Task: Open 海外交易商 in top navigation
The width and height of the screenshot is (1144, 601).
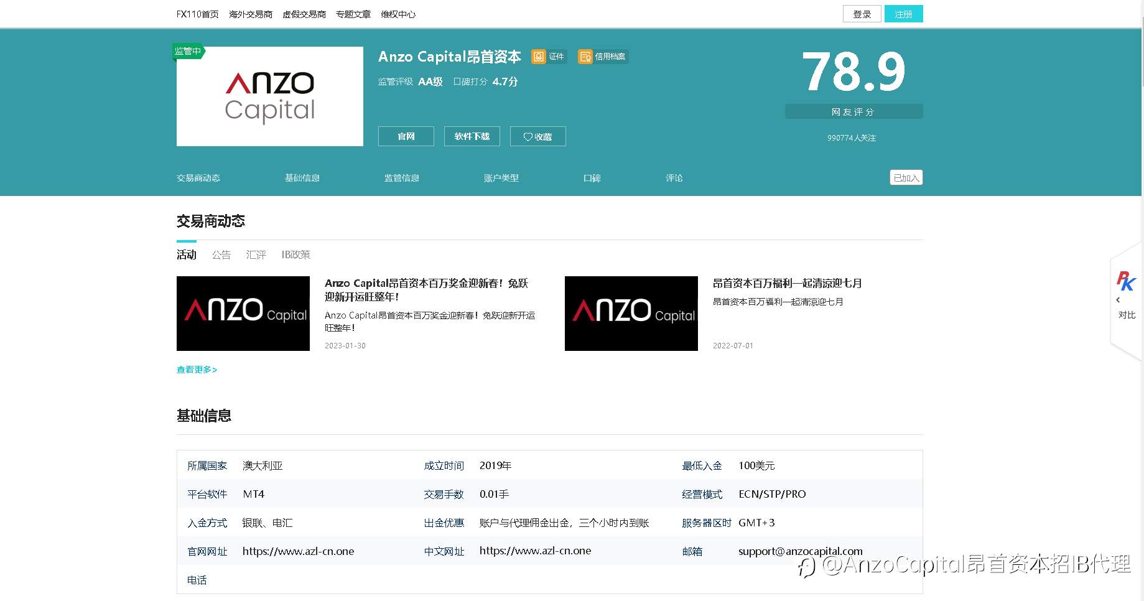Action: 251,14
